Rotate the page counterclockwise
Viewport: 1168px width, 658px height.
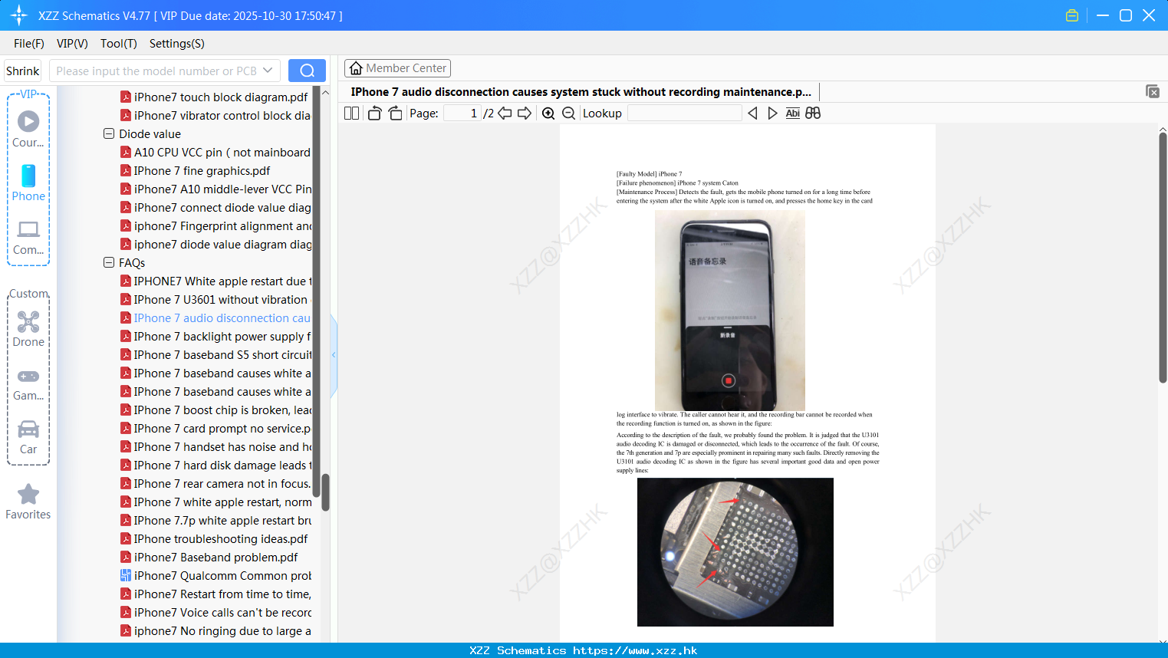(374, 113)
